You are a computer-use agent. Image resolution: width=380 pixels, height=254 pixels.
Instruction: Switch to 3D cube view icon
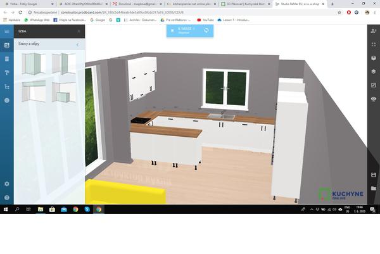pos(374,58)
